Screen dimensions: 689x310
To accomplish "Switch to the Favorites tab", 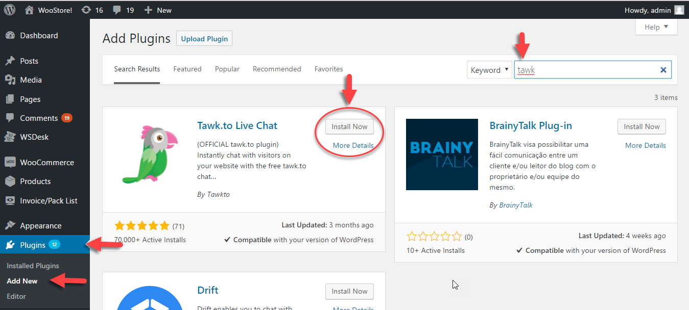I will coord(329,69).
